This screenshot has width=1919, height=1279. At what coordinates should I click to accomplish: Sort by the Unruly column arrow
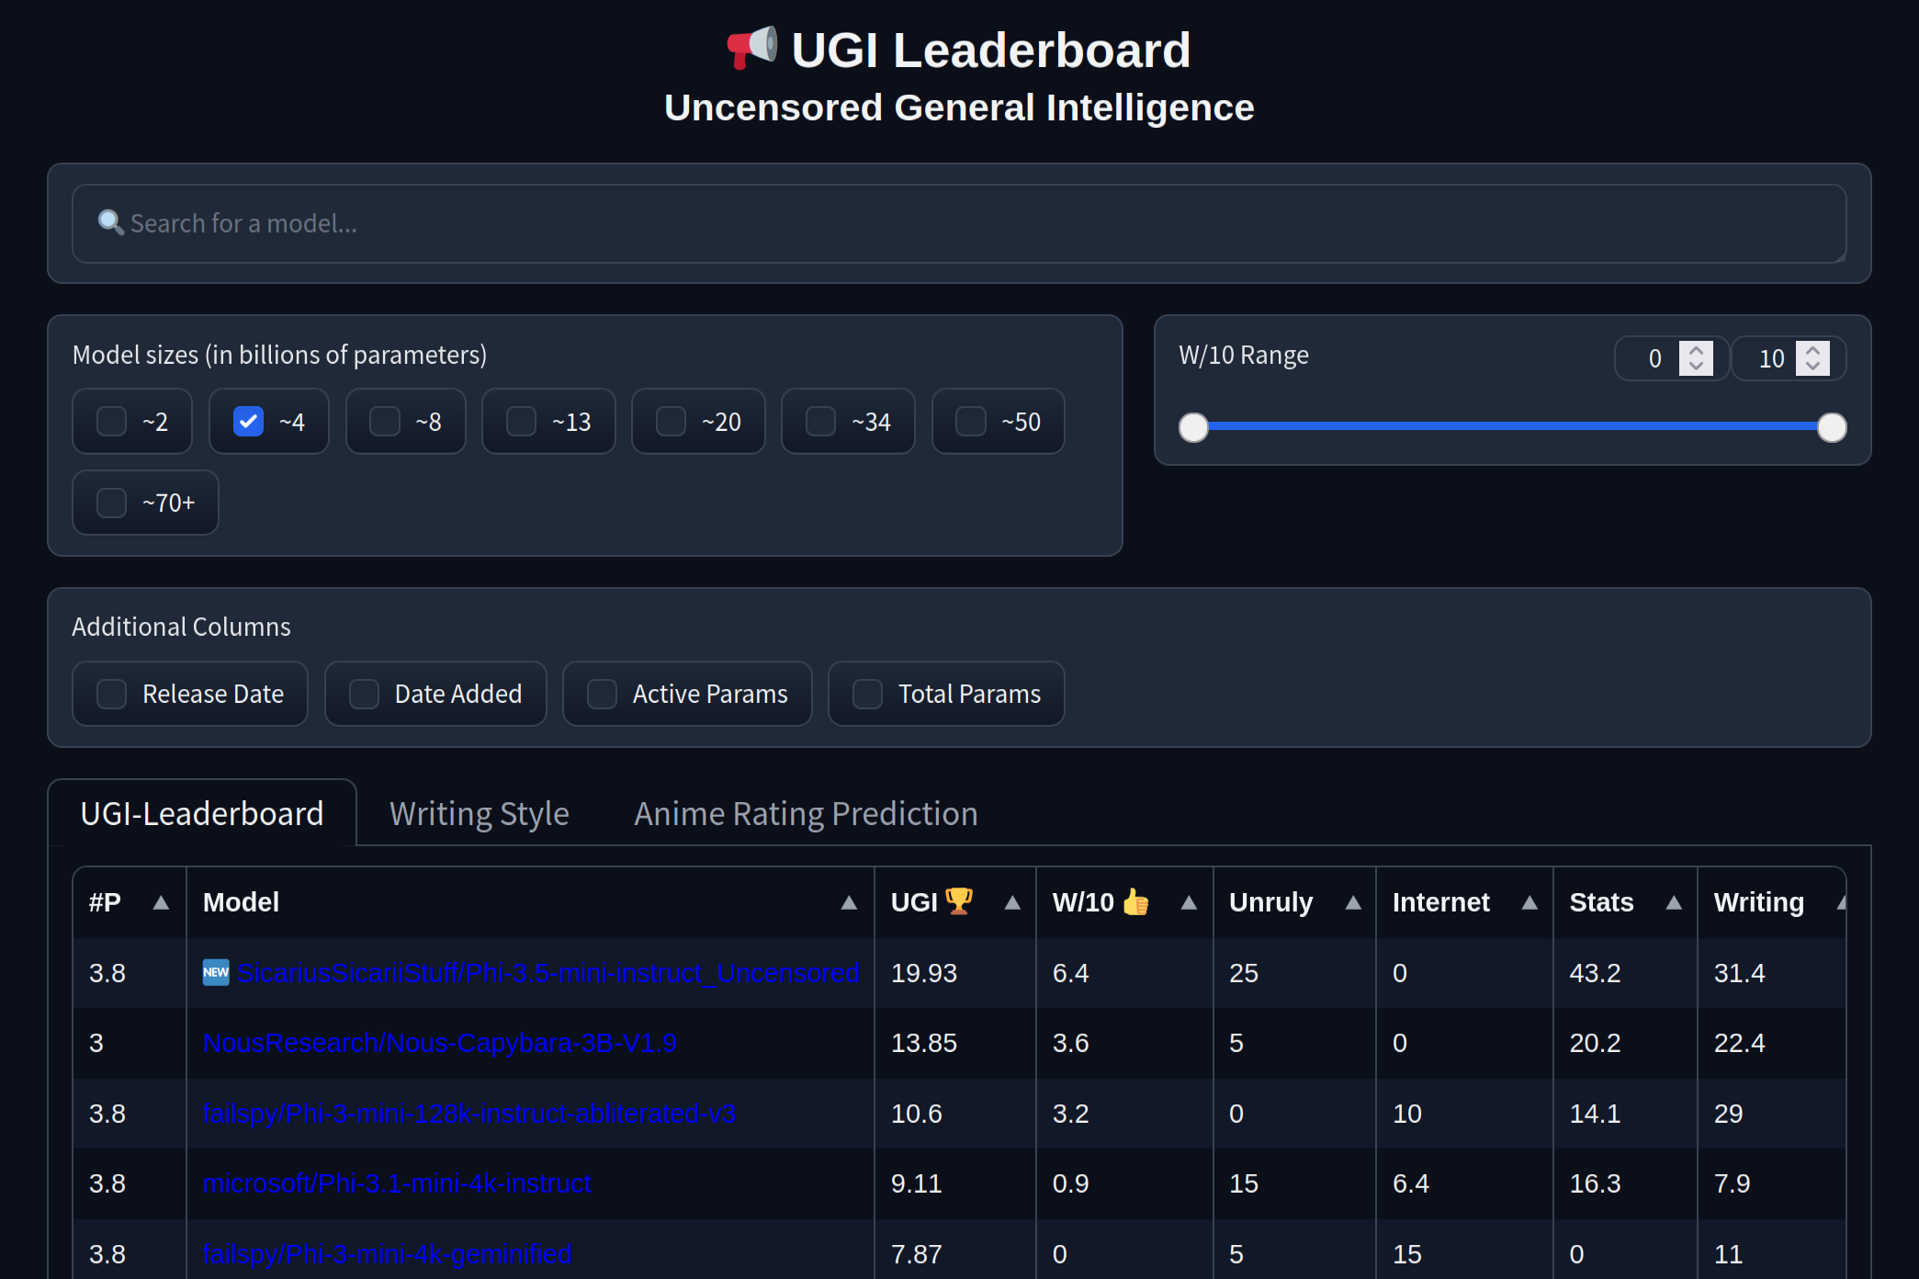[1353, 902]
